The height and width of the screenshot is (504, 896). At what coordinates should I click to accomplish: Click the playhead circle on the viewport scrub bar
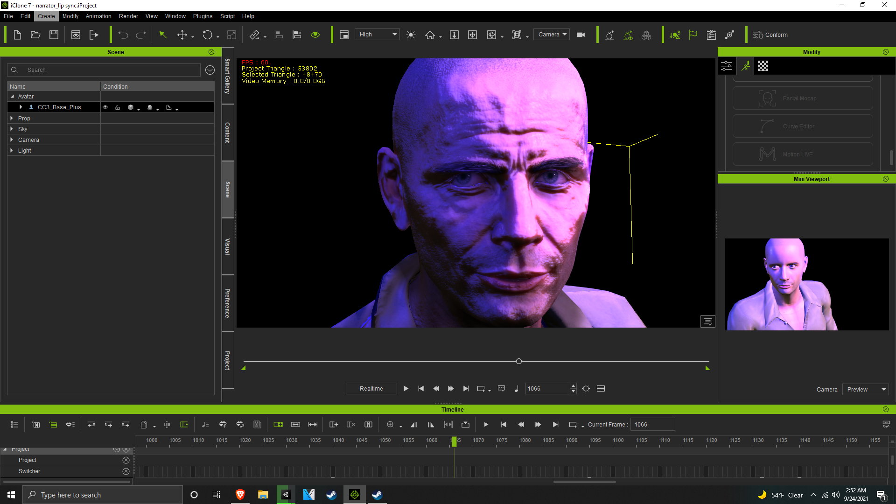pyautogui.click(x=519, y=361)
